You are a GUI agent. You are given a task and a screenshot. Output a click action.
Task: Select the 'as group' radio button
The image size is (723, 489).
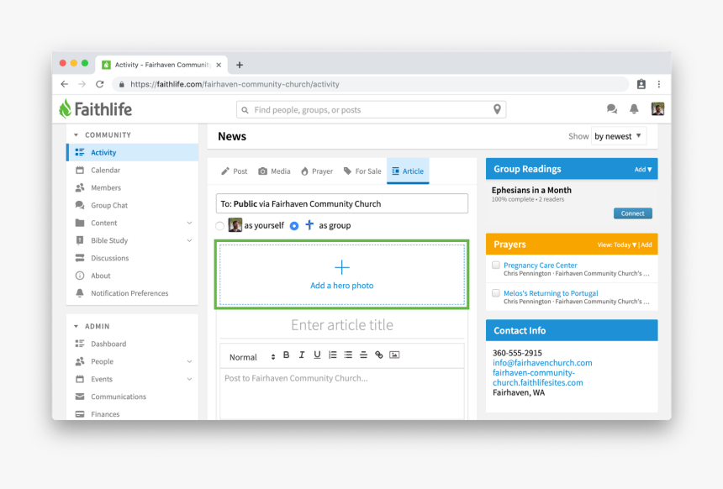click(x=294, y=226)
